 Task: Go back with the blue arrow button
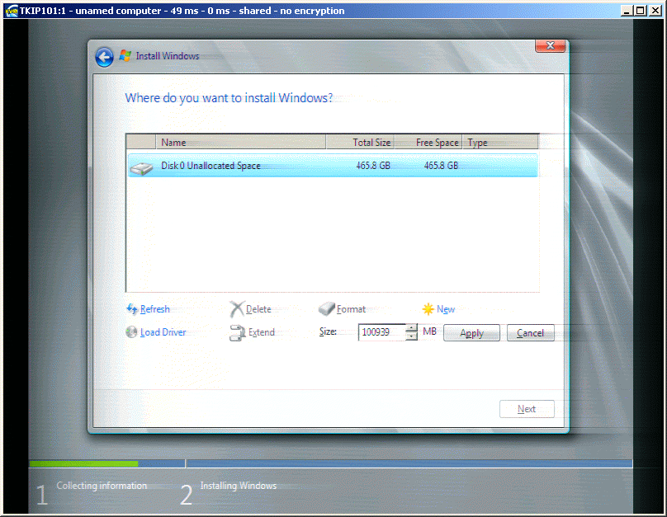[x=104, y=57]
